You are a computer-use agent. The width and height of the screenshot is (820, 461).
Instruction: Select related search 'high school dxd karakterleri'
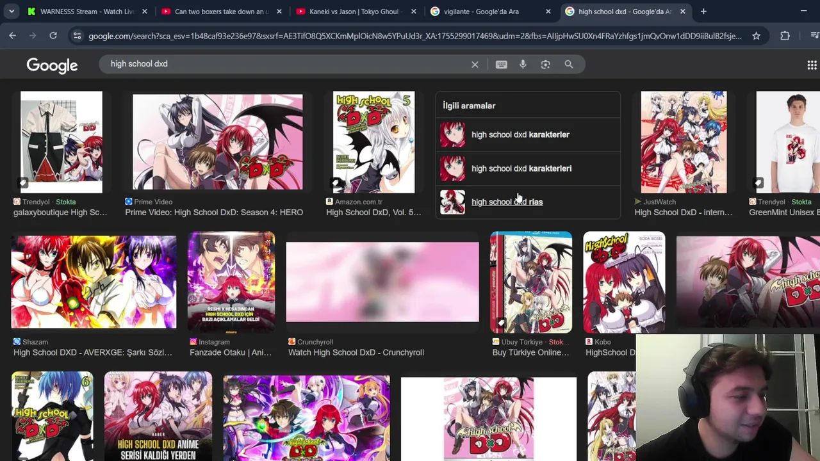coord(528,168)
